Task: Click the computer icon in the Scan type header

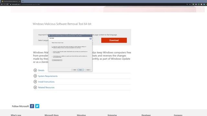Action: [x=91, y=38]
